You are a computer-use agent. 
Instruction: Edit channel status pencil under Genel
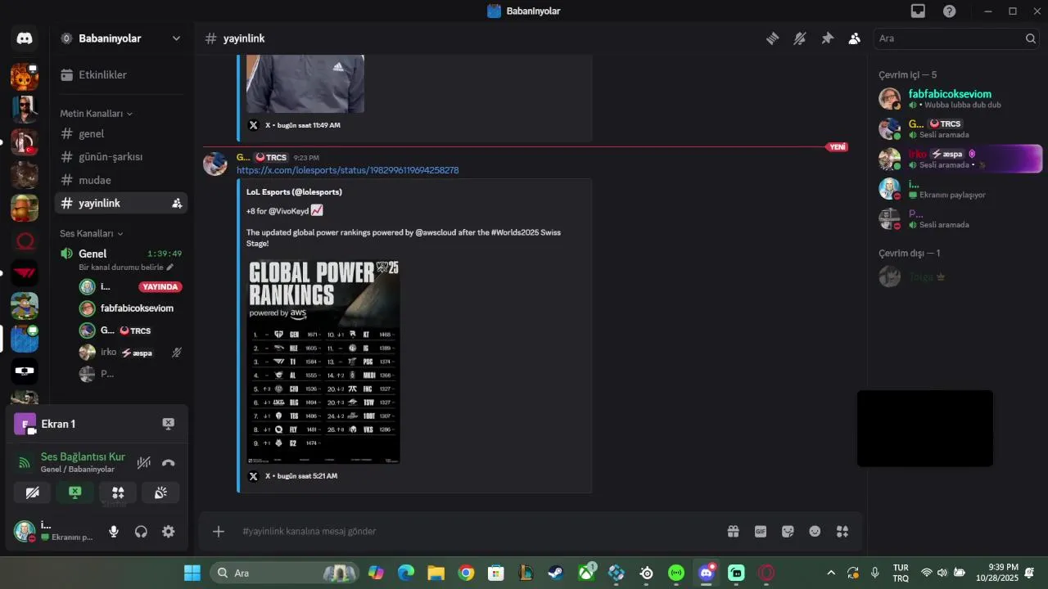point(170,268)
